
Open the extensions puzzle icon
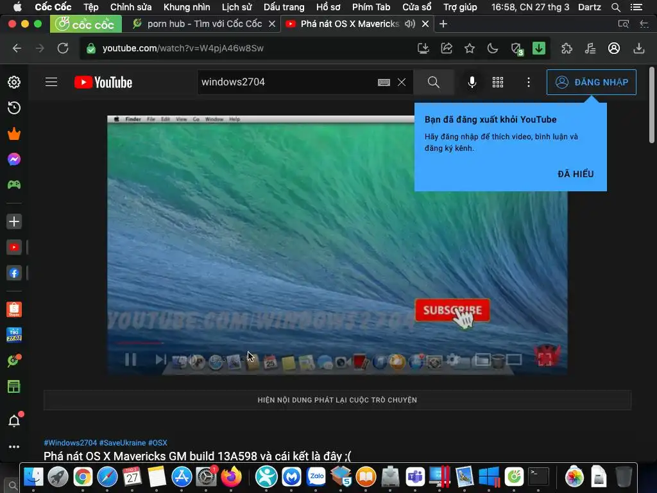pos(567,49)
